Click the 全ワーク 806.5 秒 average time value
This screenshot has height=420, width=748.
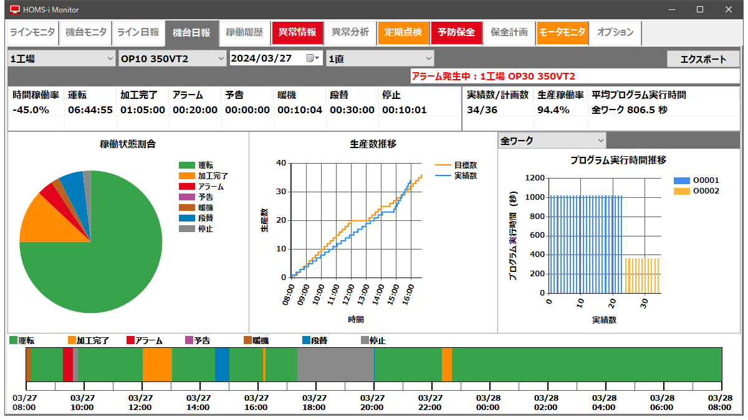pos(630,110)
